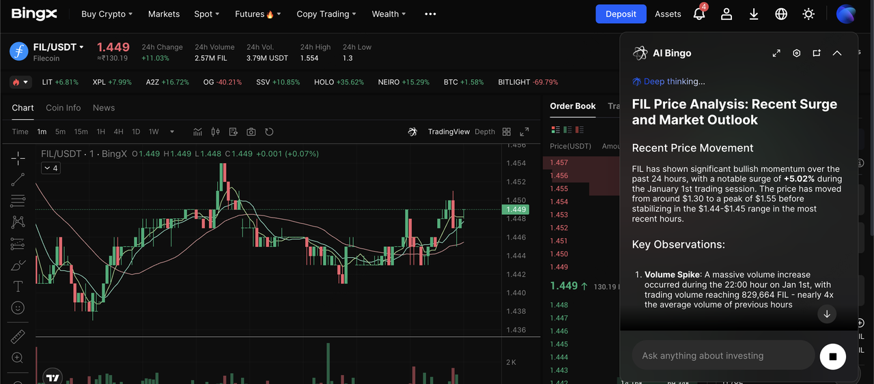Start a new AI Bingo chat
Viewport: 874px width, 384px height.
(817, 53)
